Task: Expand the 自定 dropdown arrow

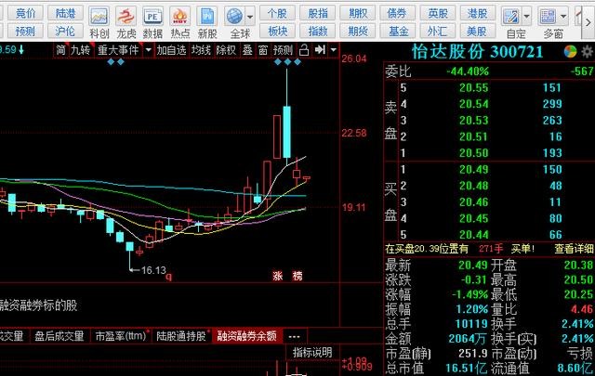Action: (x=527, y=17)
